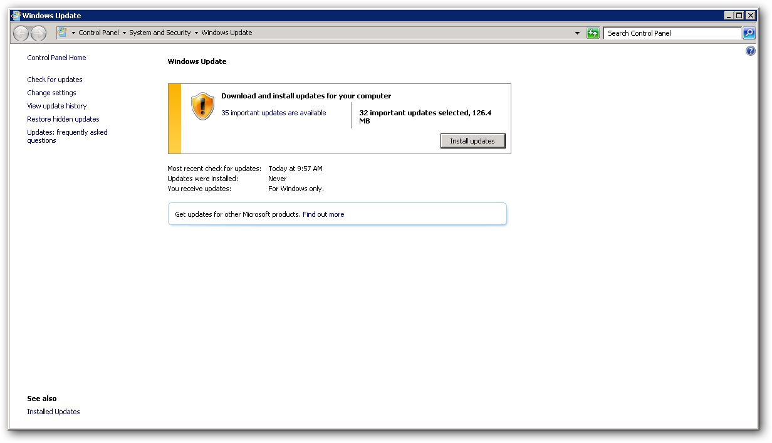Click the search magnifier icon

click(x=749, y=33)
